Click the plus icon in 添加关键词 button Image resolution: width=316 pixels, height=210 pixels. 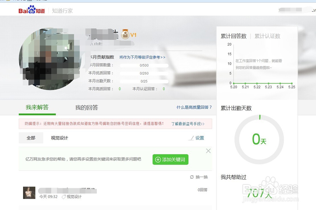158,159
